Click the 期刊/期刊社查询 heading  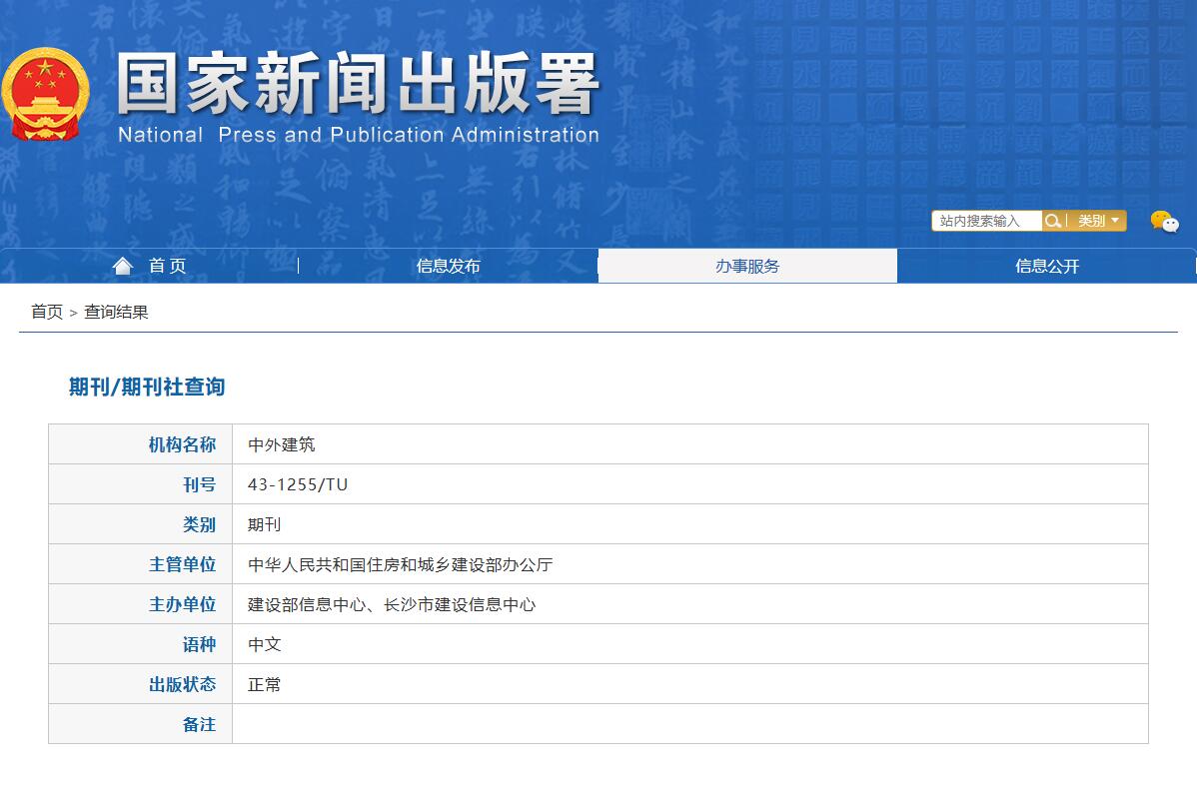point(146,387)
